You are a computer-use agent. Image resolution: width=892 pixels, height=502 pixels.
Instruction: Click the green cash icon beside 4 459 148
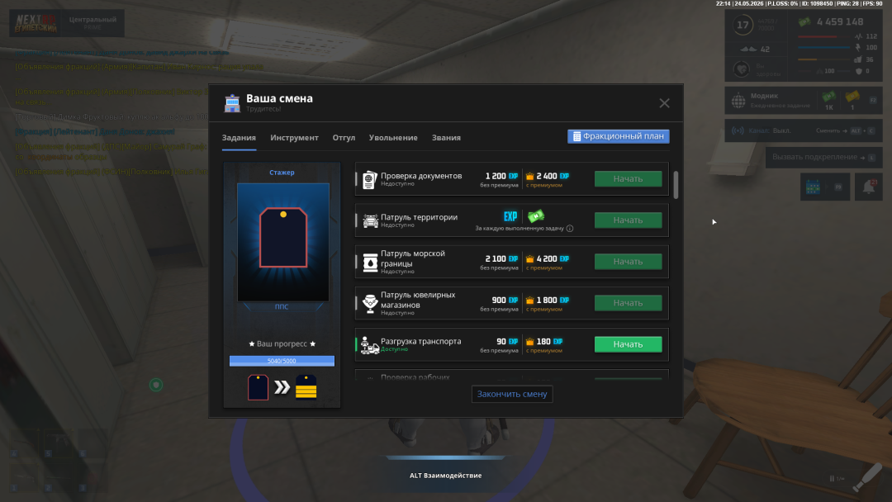[804, 21]
